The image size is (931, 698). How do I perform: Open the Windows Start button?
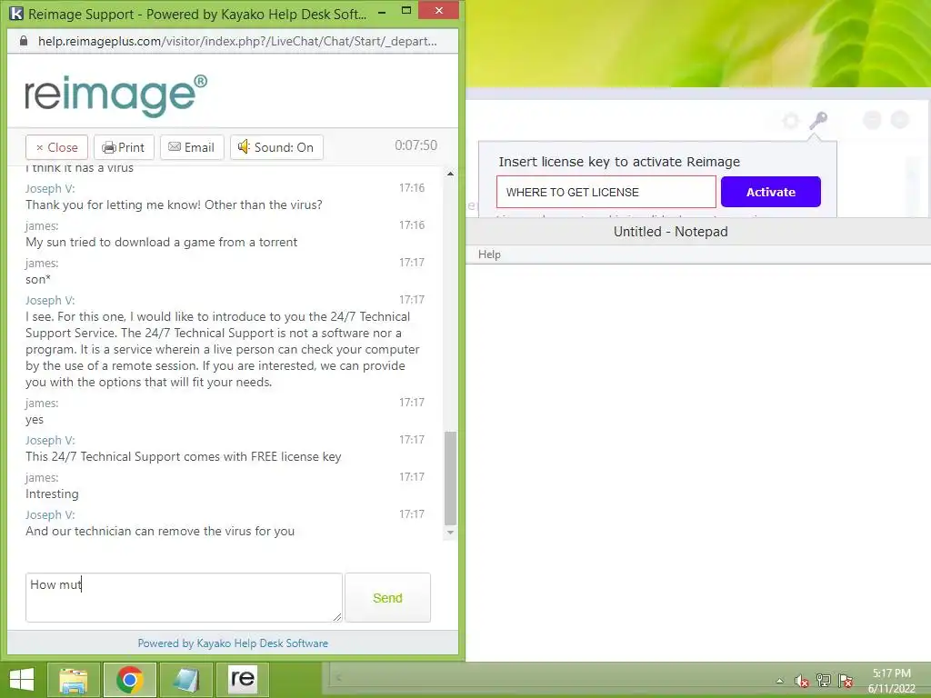22,680
